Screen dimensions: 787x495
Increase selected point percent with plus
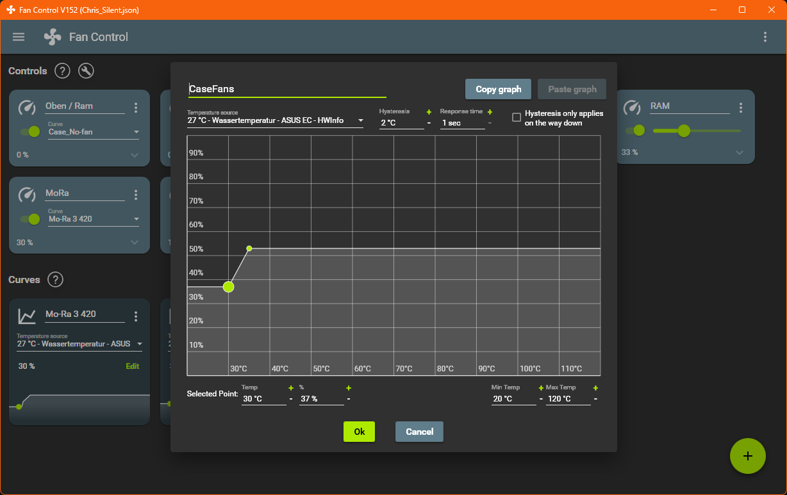tap(349, 388)
